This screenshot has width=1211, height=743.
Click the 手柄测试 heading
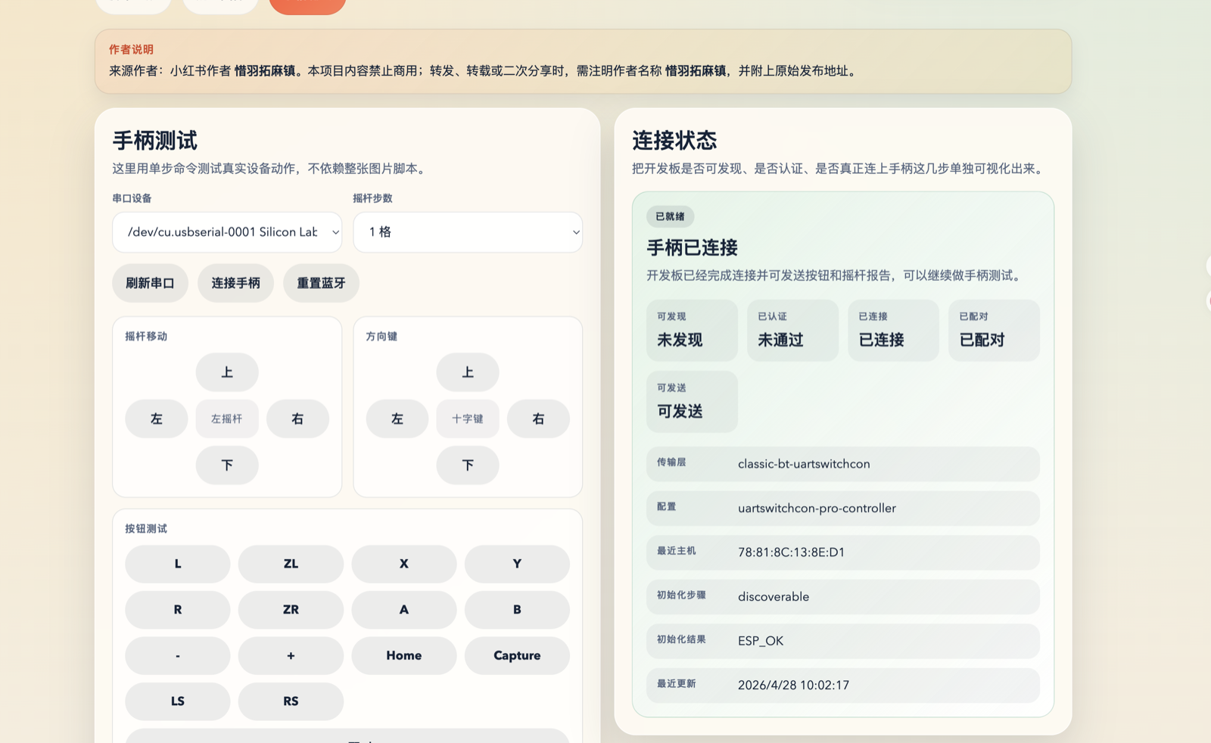point(155,141)
